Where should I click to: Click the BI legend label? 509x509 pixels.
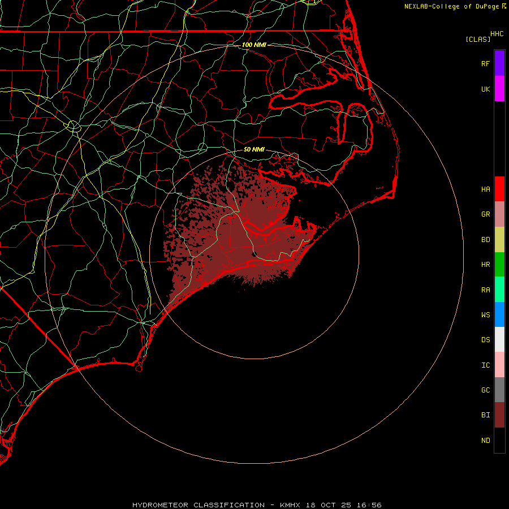click(x=485, y=415)
